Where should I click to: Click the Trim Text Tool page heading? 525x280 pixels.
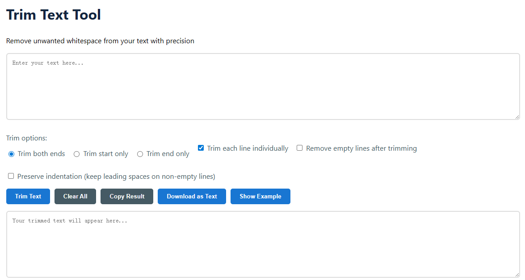tap(54, 15)
